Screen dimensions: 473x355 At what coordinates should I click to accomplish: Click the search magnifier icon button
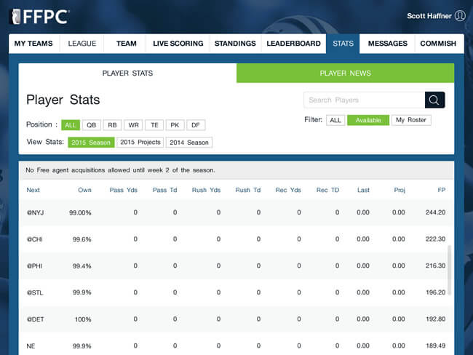coord(434,100)
